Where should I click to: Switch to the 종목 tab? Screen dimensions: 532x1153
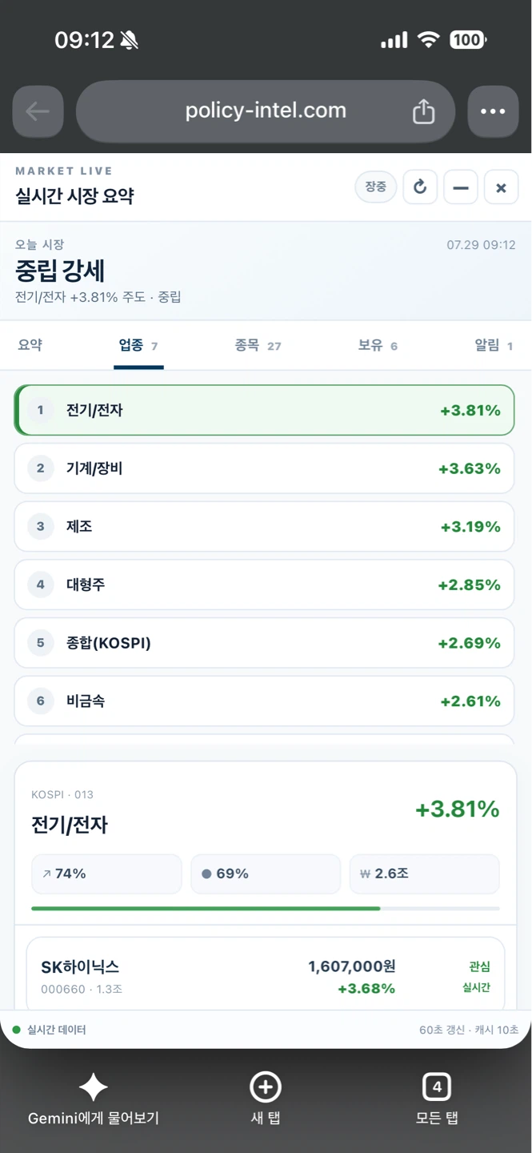(258, 345)
